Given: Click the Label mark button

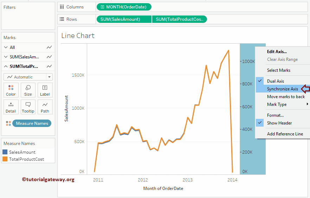Looking at the screenshot, I should (45, 90).
